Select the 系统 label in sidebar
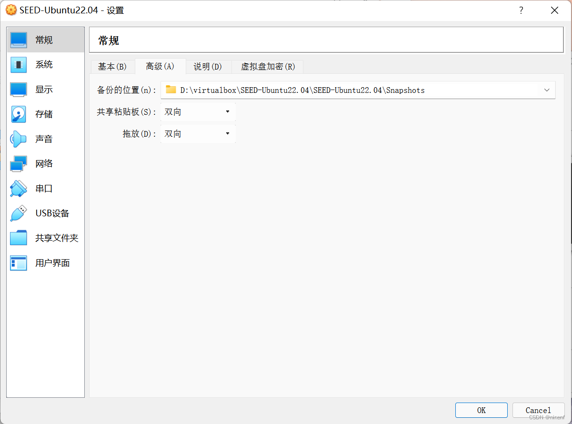Viewport: 572px width, 424px height. 44,65
